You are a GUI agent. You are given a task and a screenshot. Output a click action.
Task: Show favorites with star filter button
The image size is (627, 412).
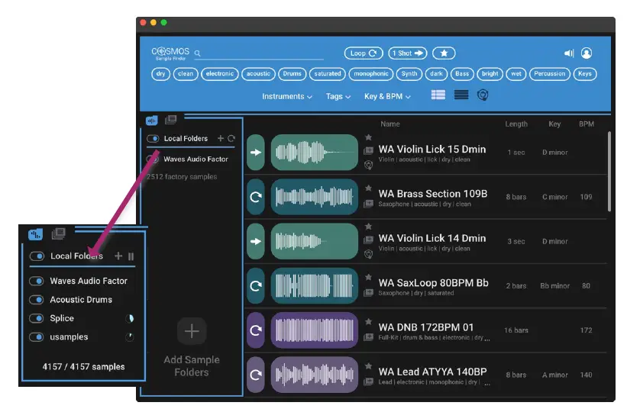click(x=444, y=53)
